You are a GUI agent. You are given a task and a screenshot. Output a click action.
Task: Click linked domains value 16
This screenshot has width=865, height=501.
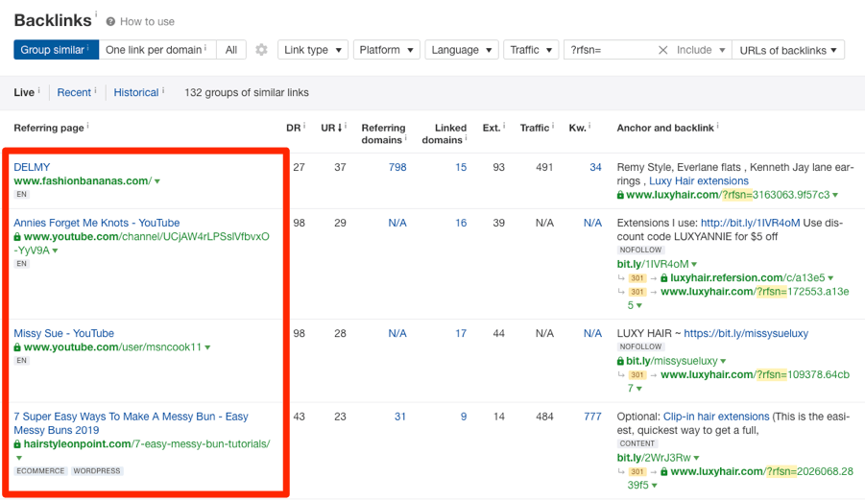pyautogui.click(x=461, y=223)
